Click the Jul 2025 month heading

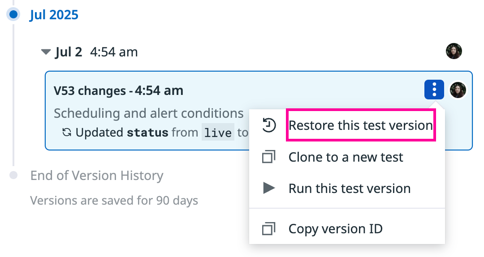[x=54, y=15]
